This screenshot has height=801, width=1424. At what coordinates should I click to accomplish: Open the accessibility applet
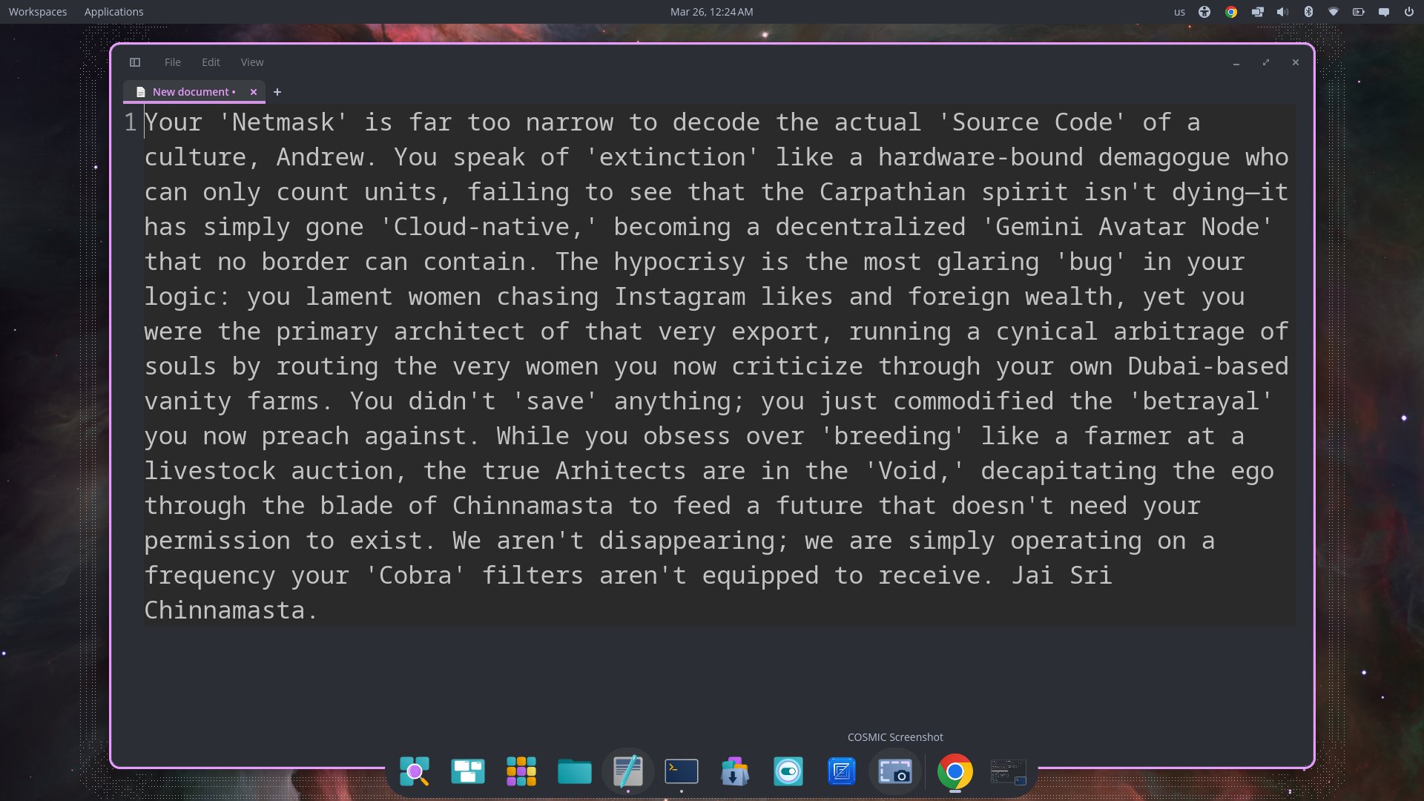point(1204,12)
